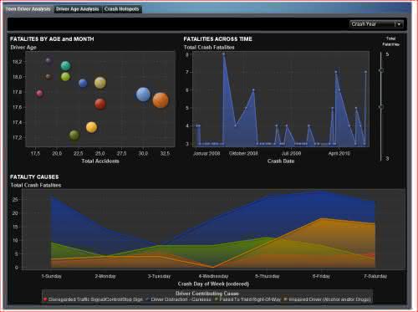
Task: Select the bright yellow bubble near age 17.4
Action: pyautogui.click(x=91, y=127)
